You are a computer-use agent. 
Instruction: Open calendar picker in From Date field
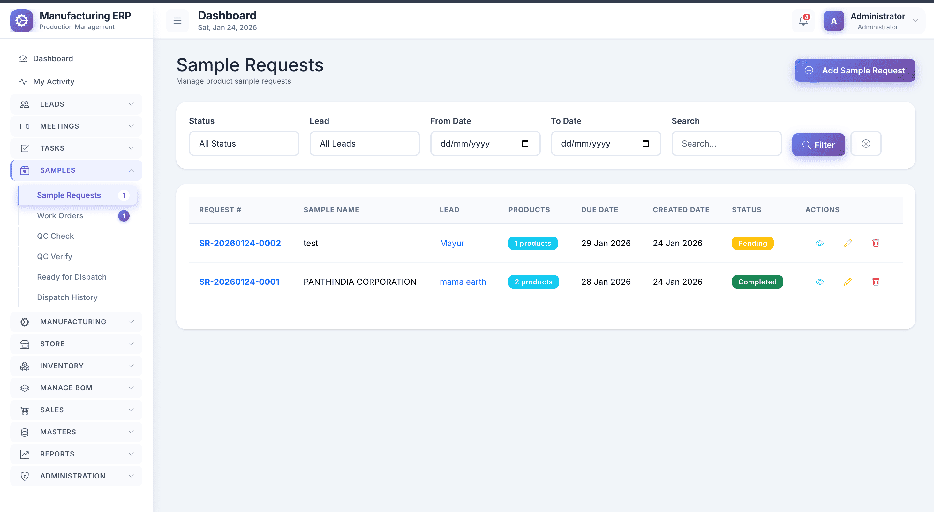(x=525, y=144)
